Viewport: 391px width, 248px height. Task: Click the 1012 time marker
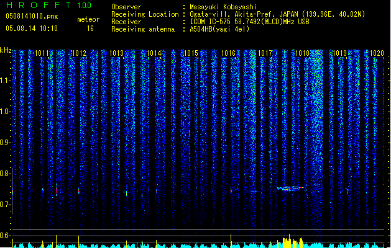(79, 53)
